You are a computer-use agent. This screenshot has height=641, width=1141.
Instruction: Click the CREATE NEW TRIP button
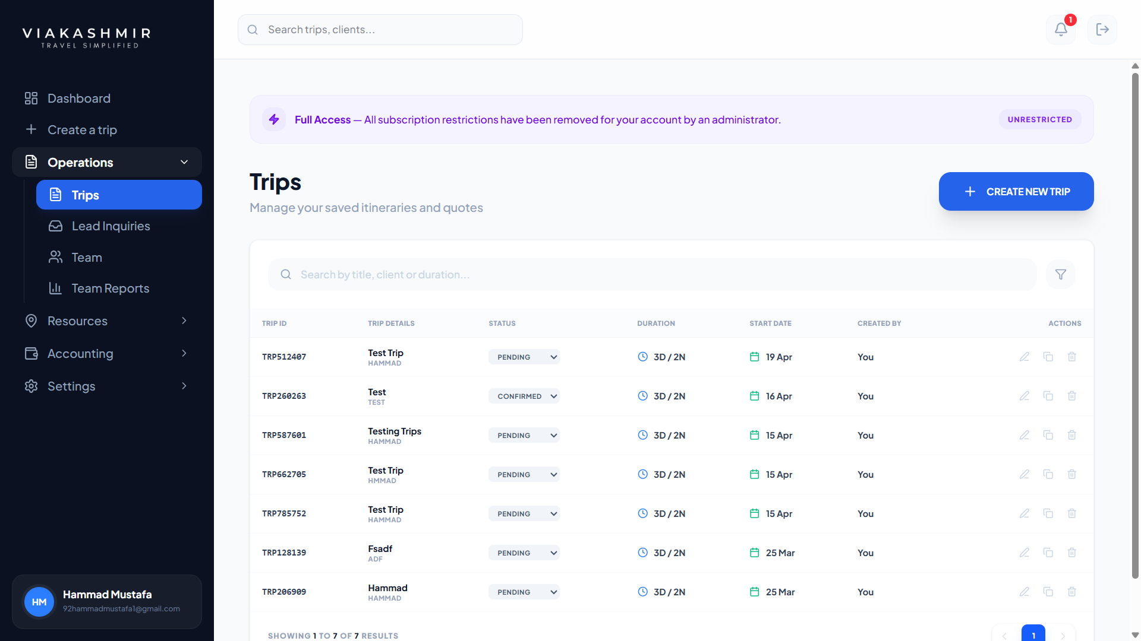click(1016, 191)
